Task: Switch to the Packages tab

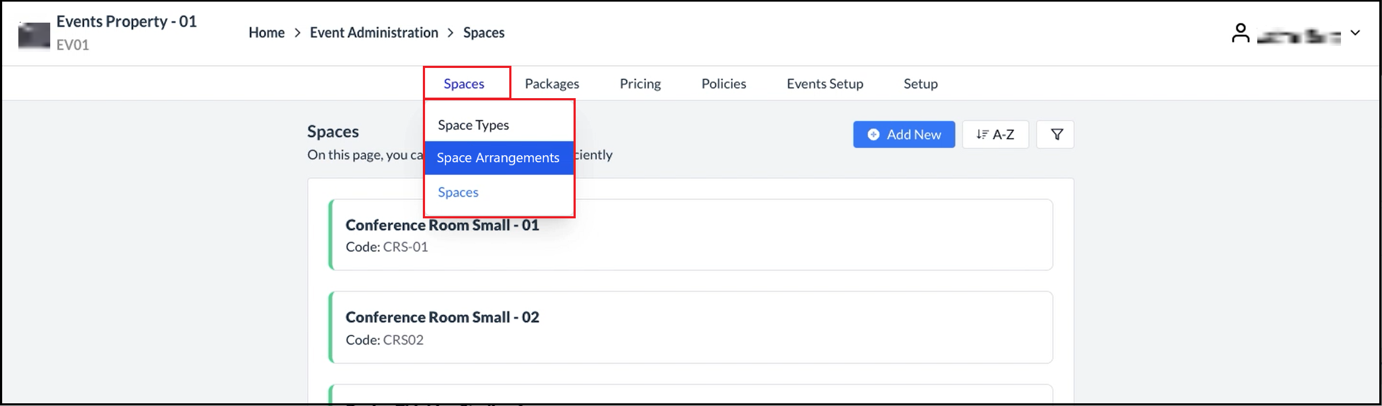Action: pyautogui.click(x=551, y=84)
